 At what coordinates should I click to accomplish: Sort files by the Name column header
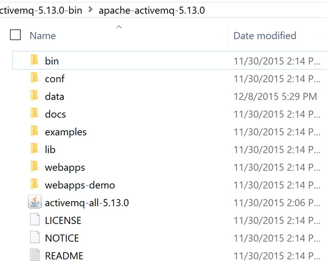(43, 36)
